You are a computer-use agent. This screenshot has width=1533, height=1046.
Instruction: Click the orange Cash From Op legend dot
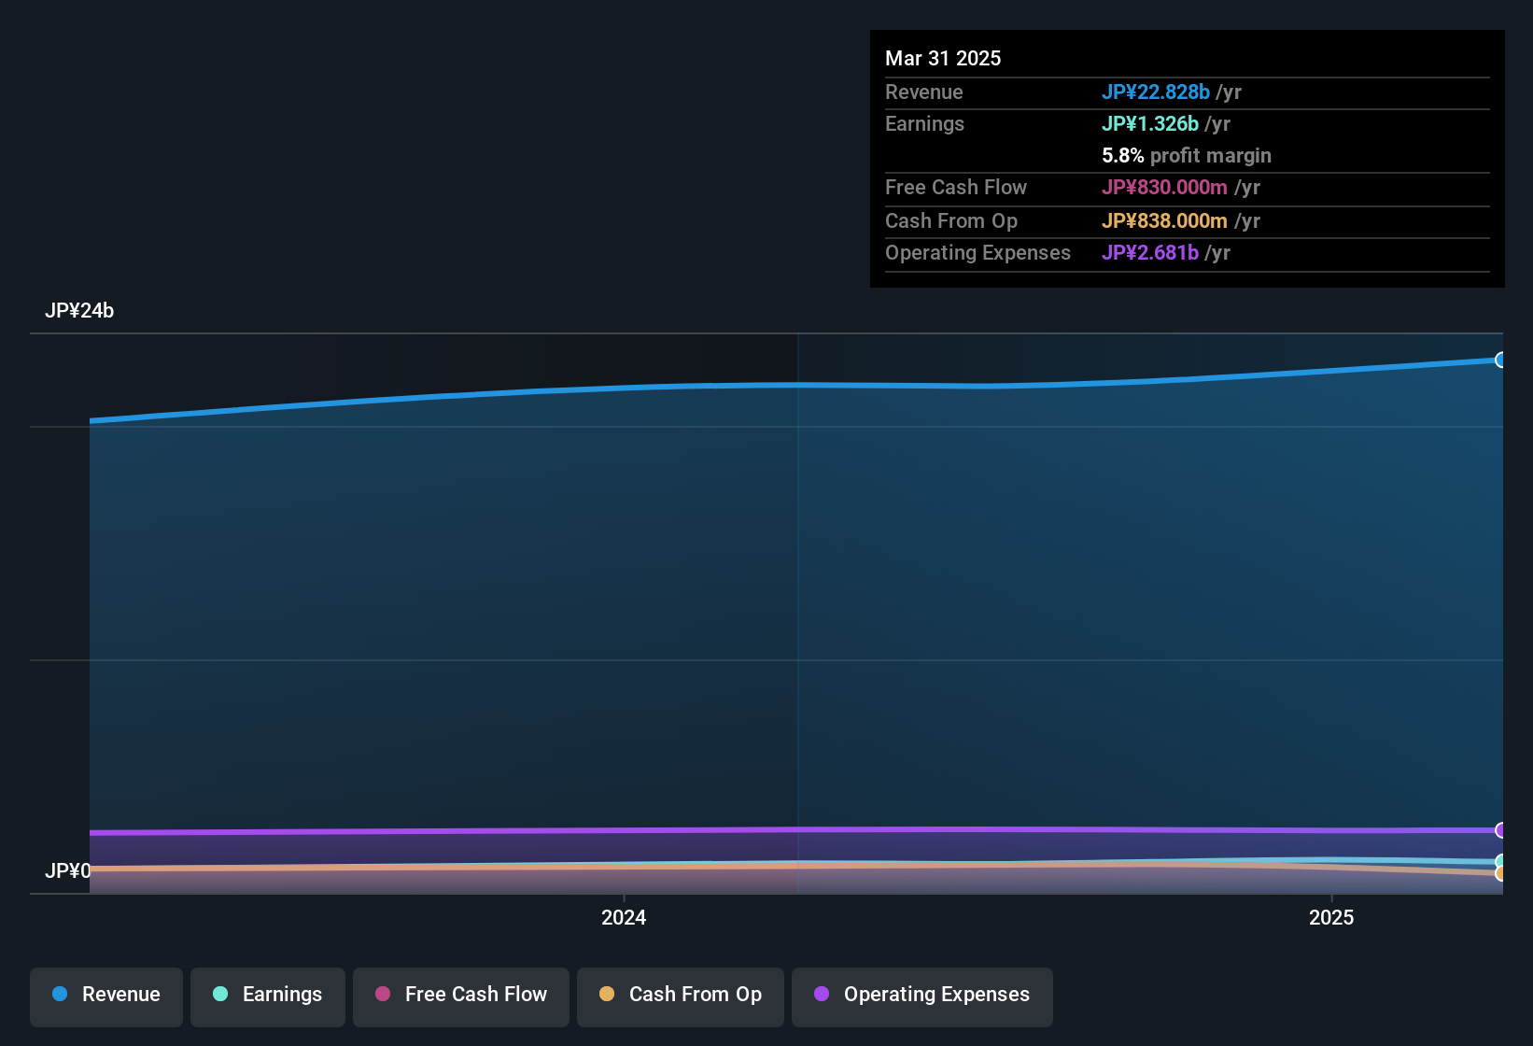(x=607, y=994)
